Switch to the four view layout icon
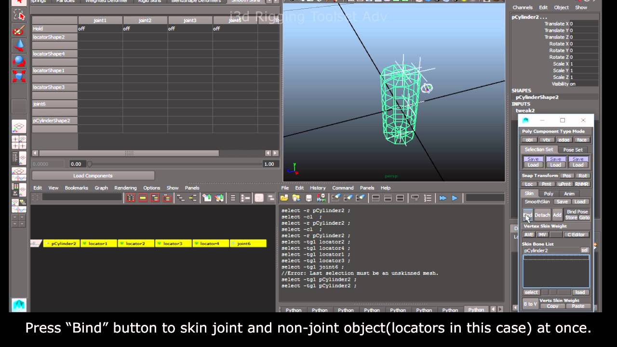The image size is (617, 347). [19, 142]
